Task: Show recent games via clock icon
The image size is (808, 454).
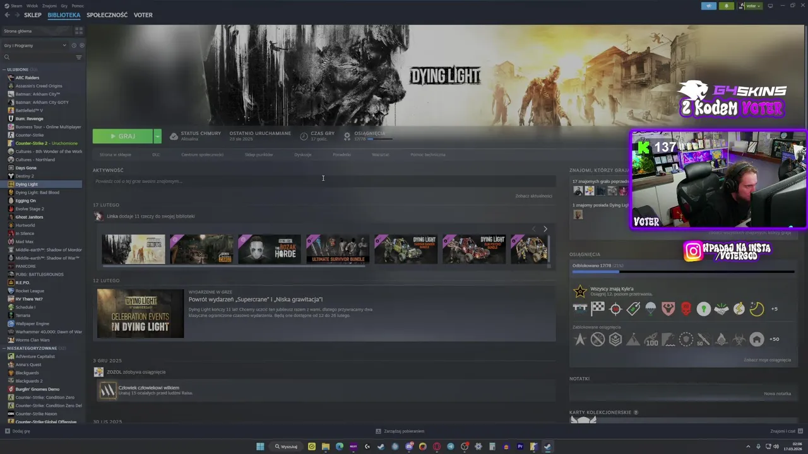Action: pyautogui.click(x=74, y=45)
